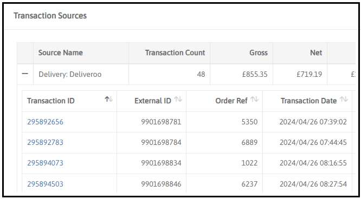This screenshot has width=361, height=199.
Task: Sort by Transaction Date arrows icon
Action: click(x=344, y=99)
